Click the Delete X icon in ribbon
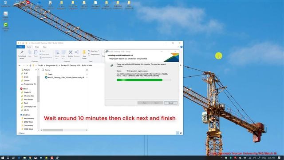 (71, 52)
